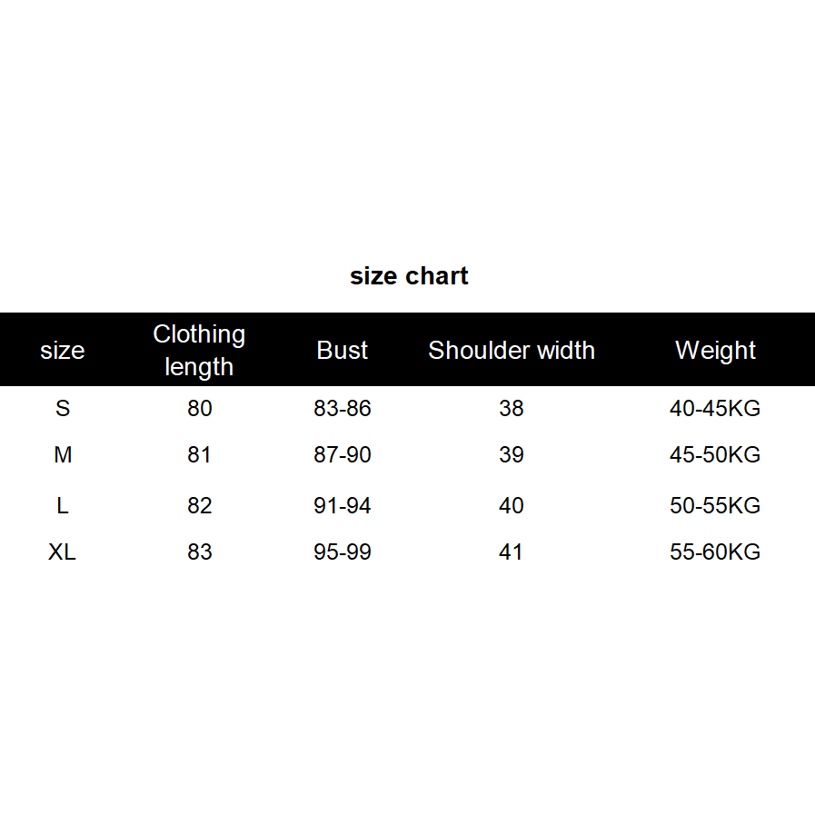Viewport: 815px width, 815px height.
Task: Click the size 'M' row label
Action: coord(63,455)
